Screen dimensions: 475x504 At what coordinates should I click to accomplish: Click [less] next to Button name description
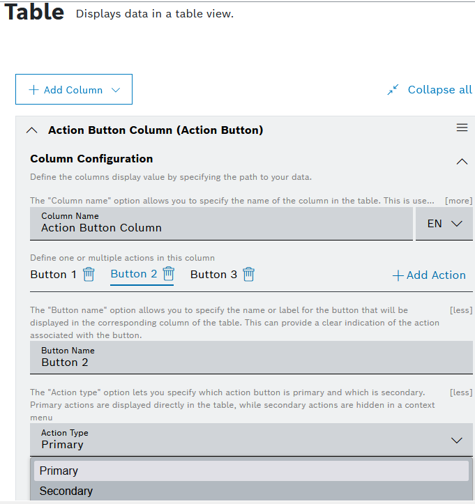click(460, 310)
